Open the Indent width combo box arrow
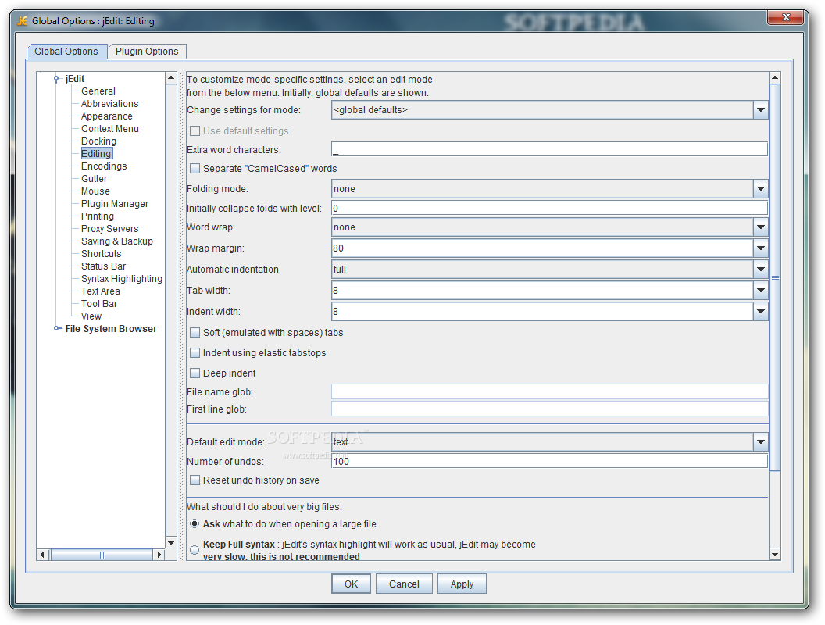825x625 pixels. [x=761, y=312]
